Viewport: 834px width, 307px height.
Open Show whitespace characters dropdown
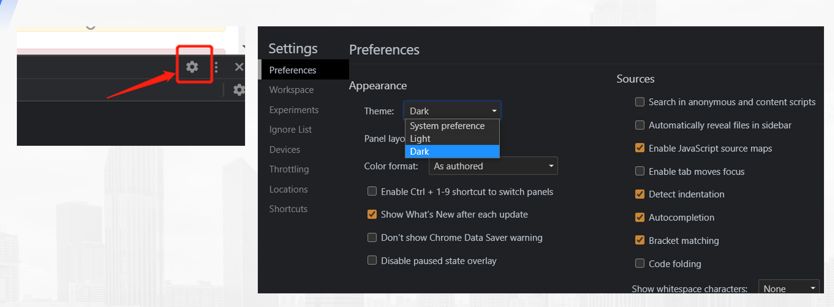tap(788, 288)
